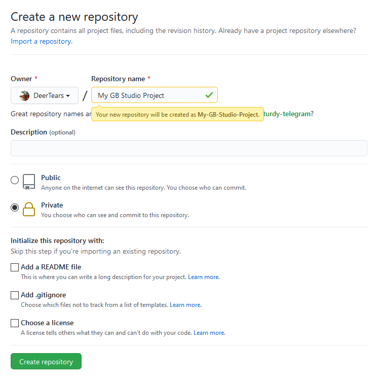Select the Public radio button
Viewport: 379px width, 382px height.
coord(15,180)
